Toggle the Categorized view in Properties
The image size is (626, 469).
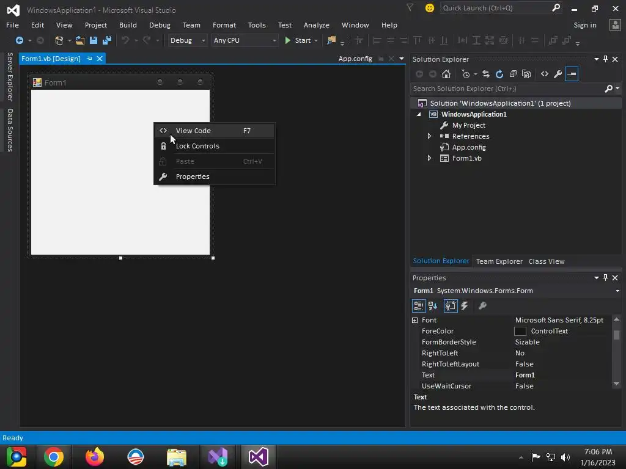tap(418, 306)
